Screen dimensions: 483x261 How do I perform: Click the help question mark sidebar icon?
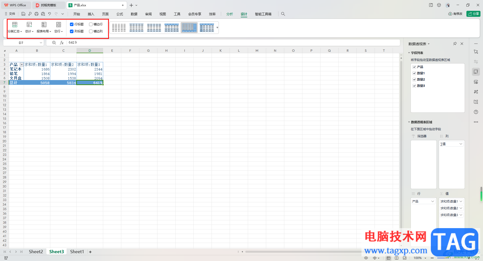[476, 112]
